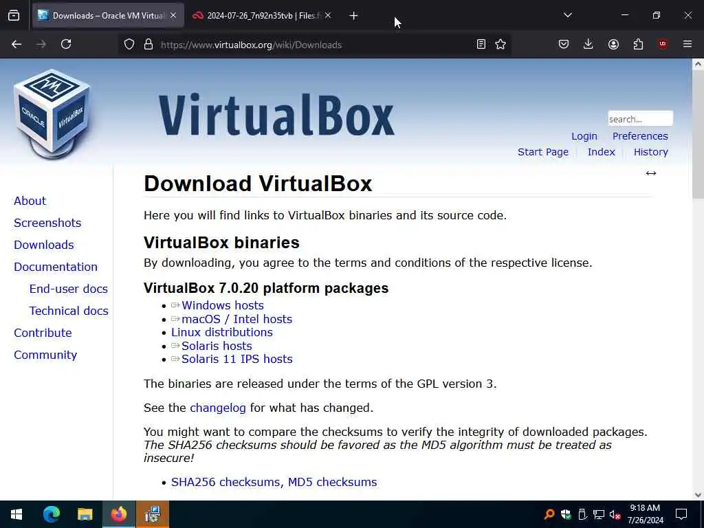Click the site search box
Image resolution: width=704 pixels, height=528 pixels.
[640, 119]
